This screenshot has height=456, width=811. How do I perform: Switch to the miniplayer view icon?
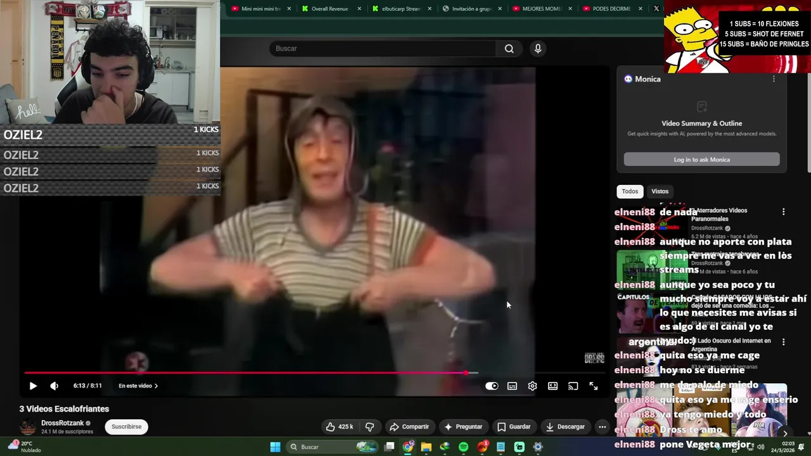pyautogui.click(x=552, y=386)
